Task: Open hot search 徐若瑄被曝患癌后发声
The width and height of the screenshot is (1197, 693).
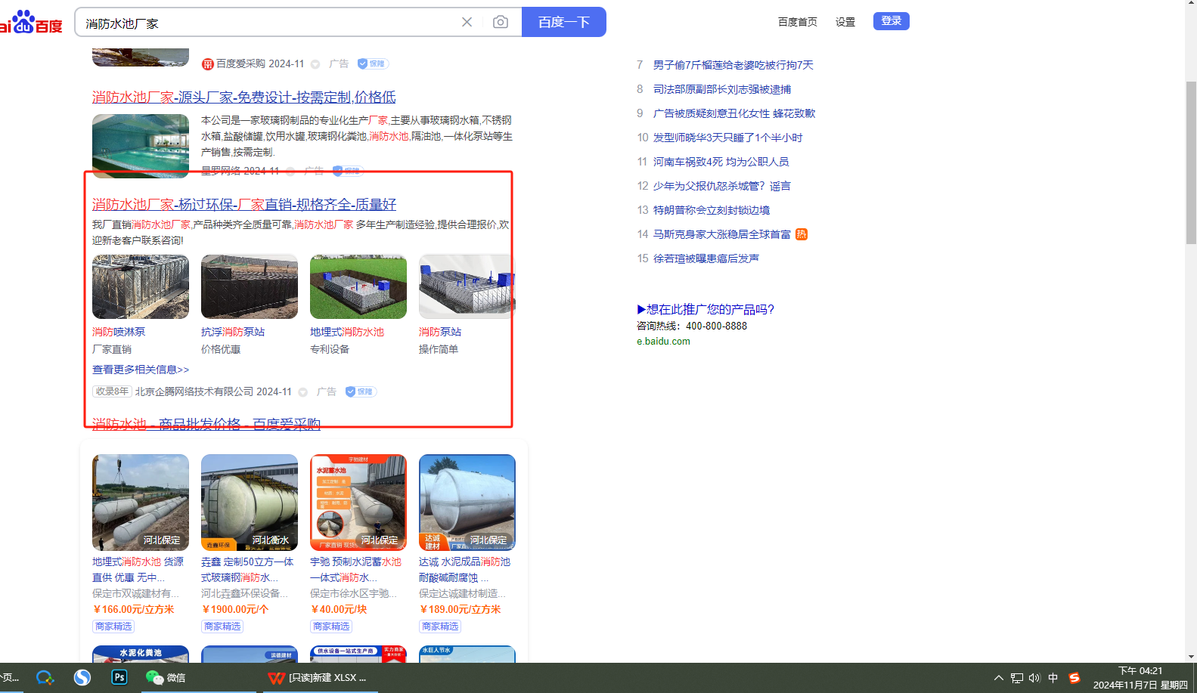Action: pos(706,258)
